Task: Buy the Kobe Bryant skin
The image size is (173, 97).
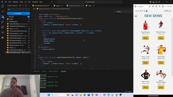Action: click(161, 63)
